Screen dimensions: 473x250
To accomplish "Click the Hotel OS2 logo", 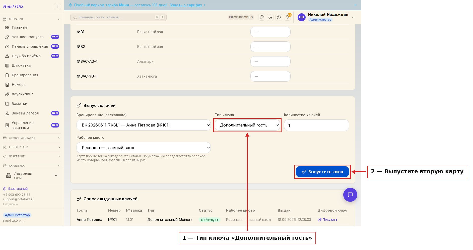I will tap(13, 7).
